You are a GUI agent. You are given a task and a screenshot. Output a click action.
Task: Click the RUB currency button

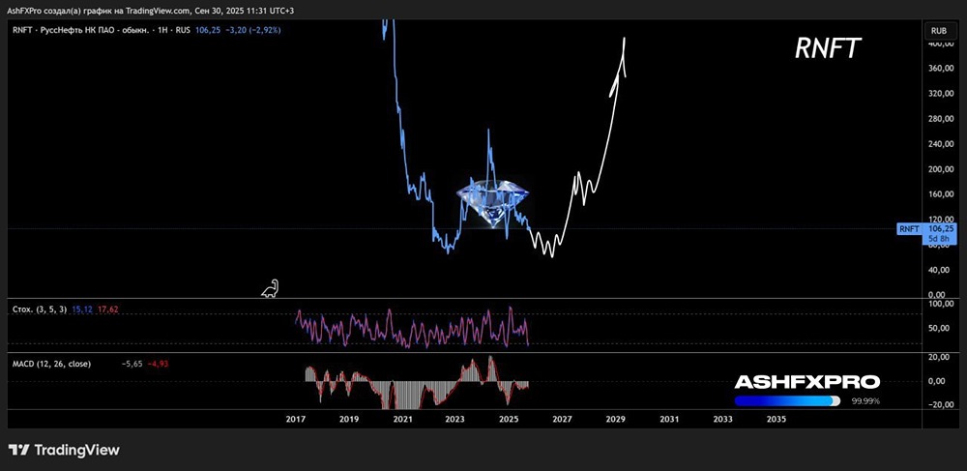939,30
